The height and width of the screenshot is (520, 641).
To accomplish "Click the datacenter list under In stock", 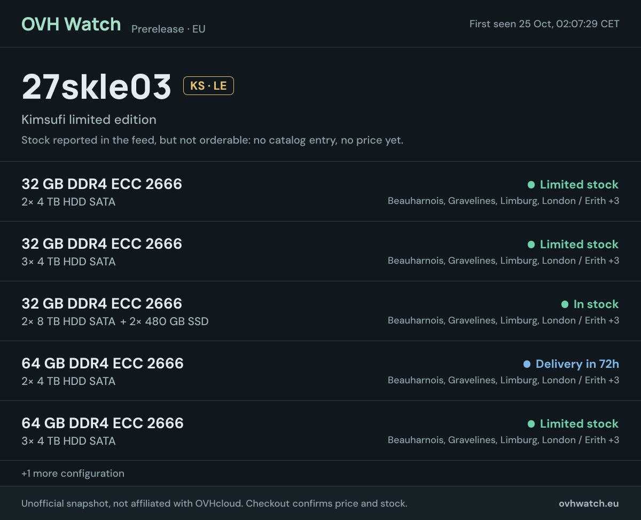I will pyautogui.click(x=503, y=320).
